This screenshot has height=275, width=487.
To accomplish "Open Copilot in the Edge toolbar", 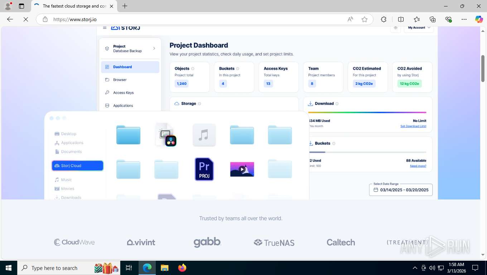I will pos(479,19).
